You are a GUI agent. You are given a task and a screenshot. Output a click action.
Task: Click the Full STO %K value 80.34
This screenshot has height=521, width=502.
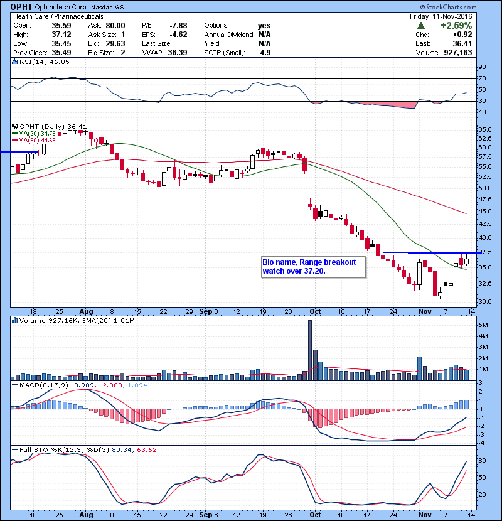pos(122,449)
